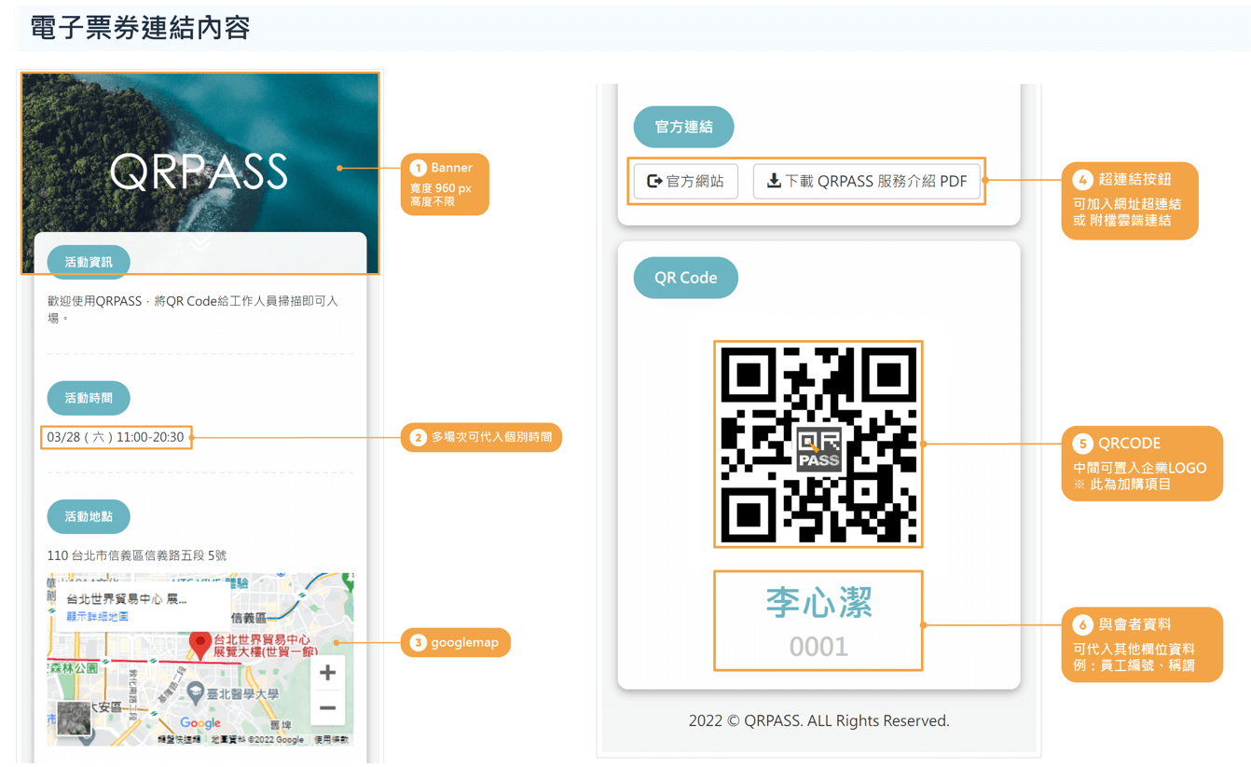Click the Google logo on the map
The image size is (1251, 767).
(x=200, y=723)
